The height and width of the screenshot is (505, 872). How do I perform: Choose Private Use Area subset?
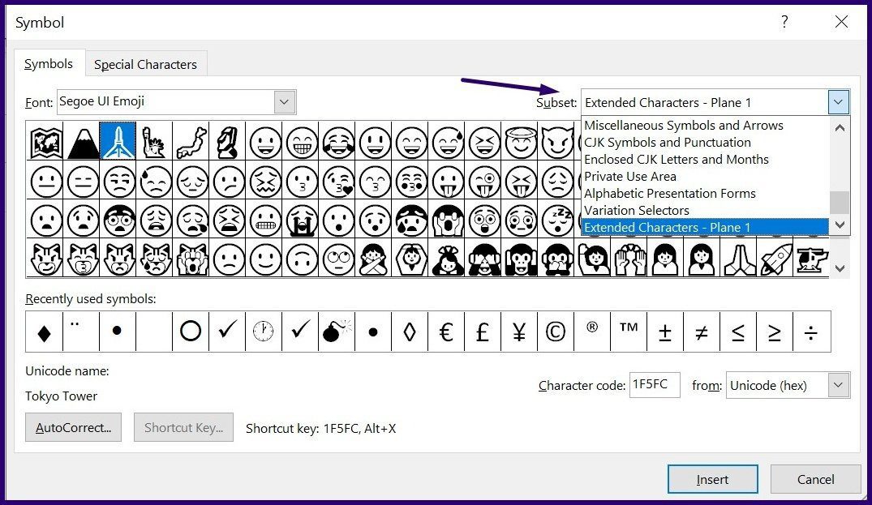pos(630,176)
